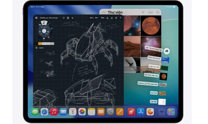This screenshot has height=124, width=208.
Task: Open the App Library in dock
Action: (171, 112)
